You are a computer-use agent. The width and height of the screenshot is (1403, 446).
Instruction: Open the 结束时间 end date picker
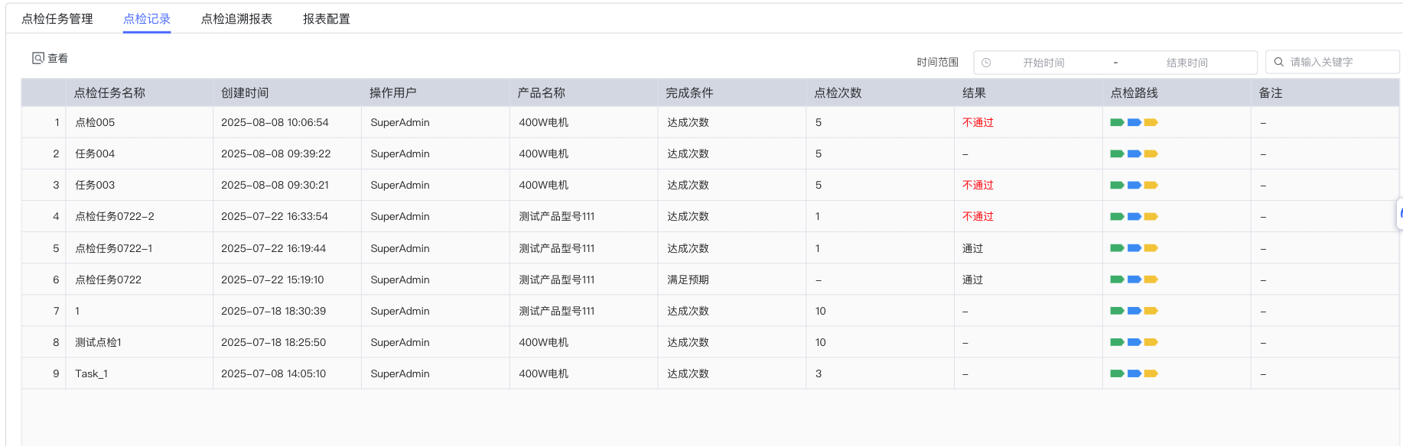tap(1187, 63)
